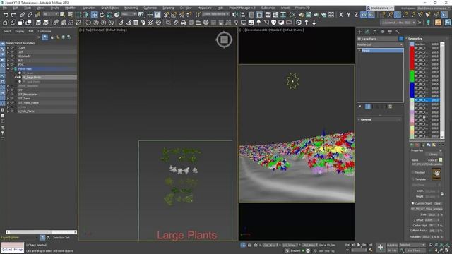Open the Create tab plus icon in command panel
Screen dimensions: 452x254
[x=359, y=32]
